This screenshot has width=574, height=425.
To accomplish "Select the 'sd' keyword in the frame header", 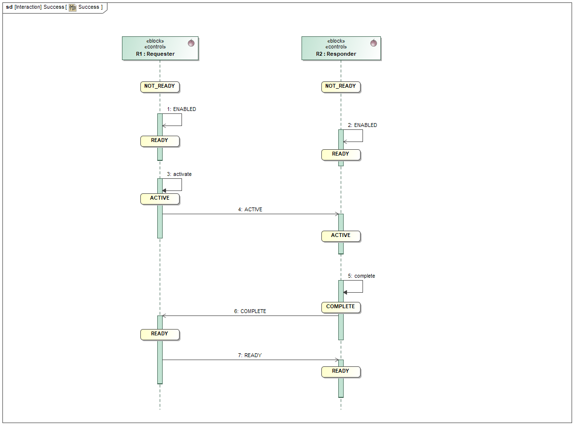I will point(9,7).
